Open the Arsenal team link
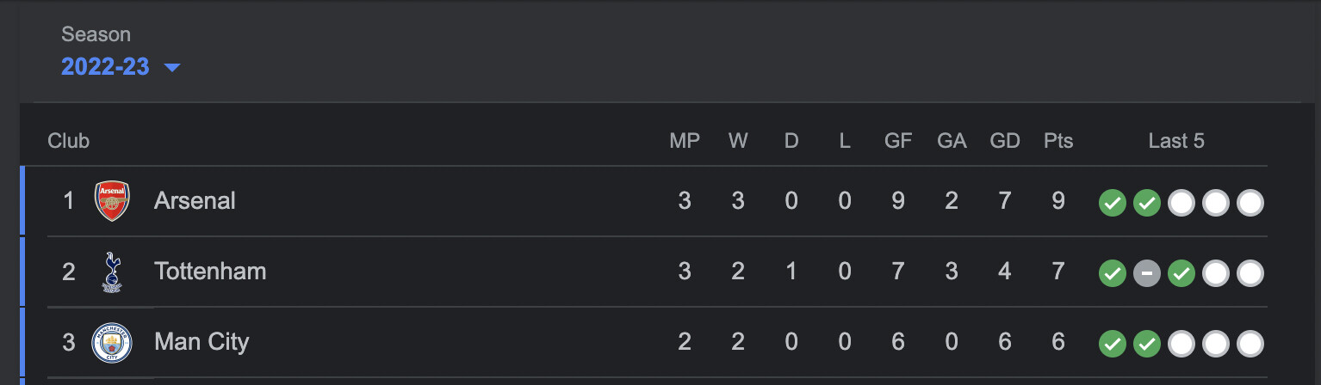Image resolution: width=1321 pixels, height=385 pixels. point(195,201)
